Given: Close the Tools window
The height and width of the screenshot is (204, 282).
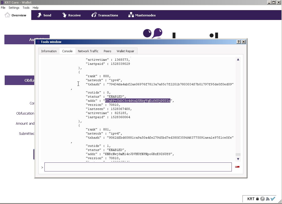Looking at the screenshot, I should pos(244,42).
